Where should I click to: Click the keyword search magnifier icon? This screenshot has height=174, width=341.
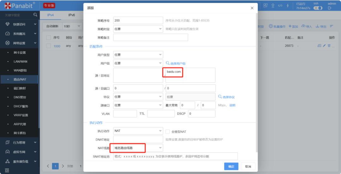[35, 15]
